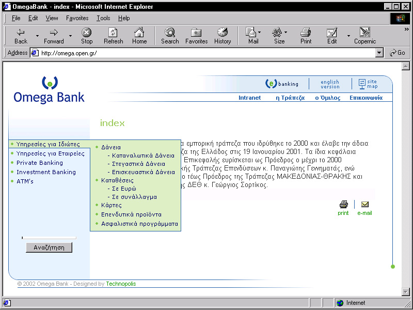Click the Αναζήτηση search button

click(49, 247)
